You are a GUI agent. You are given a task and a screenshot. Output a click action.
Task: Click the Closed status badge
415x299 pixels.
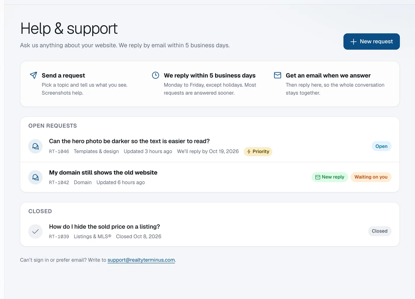click(380, 231)
